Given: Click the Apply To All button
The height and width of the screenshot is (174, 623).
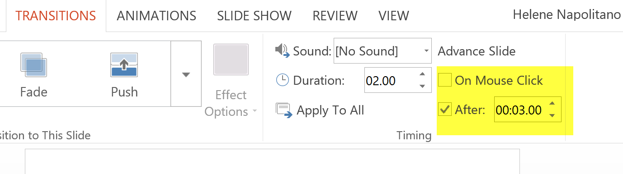Looking at the screenshot, I should 320,110.
